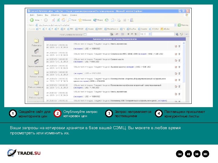Image resolution: width=218 pixels, height=163 pixels.
Task: Open the Зарегистрирован... users sidebar icon
Action: (x=37, y=62)
